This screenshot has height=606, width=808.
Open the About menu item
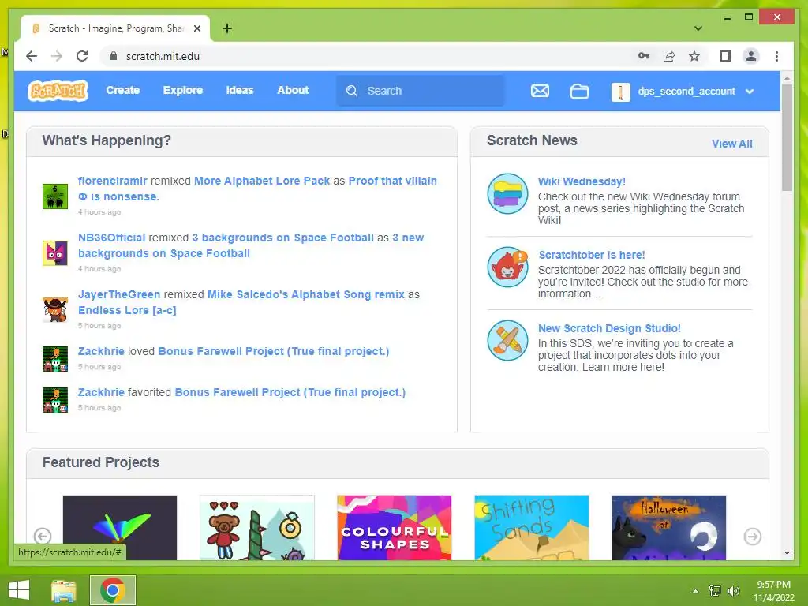pyautogui.click(x=293, y=90)
